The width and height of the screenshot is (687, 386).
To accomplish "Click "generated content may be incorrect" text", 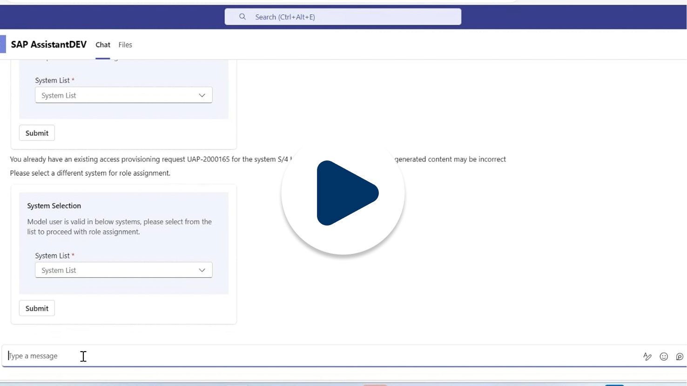I will 450,159.
